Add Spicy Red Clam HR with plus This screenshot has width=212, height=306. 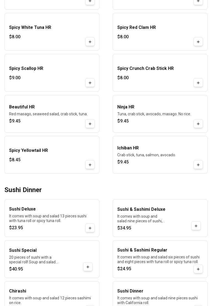[x=198, y=42]
